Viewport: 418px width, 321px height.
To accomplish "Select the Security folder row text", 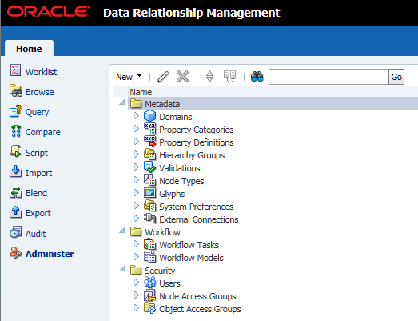I will 160,271.
